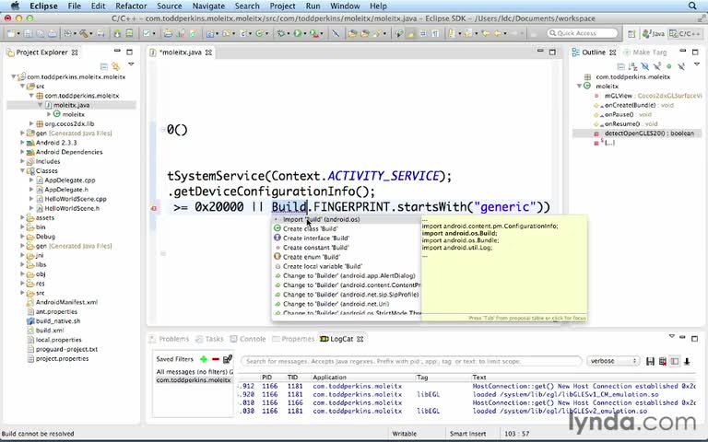Open the Apple menu
This screenshot has height=442, width=708.
15,6
